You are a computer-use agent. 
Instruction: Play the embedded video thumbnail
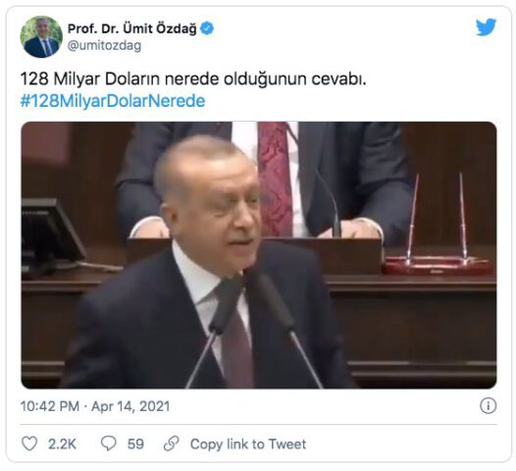pyautogui.click(x=259, y=255)
